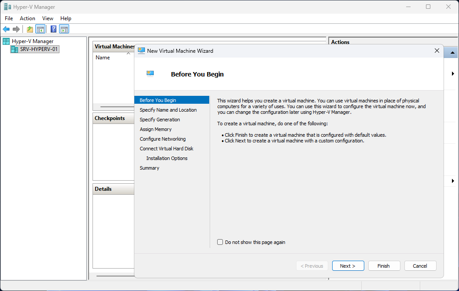Click Finish to create default VM
The height and width of the screenshot is (291, 459).
[384, 266]
